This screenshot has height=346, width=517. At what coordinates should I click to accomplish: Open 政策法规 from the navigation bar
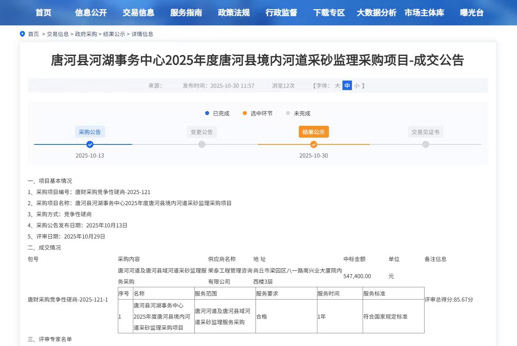click(234, 13)
